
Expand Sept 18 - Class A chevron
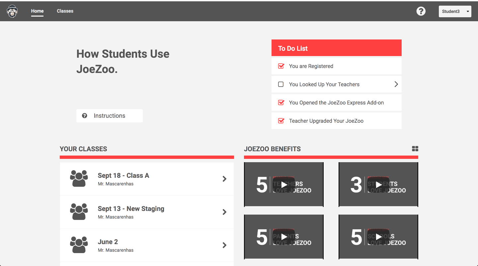tap(224, 179)
